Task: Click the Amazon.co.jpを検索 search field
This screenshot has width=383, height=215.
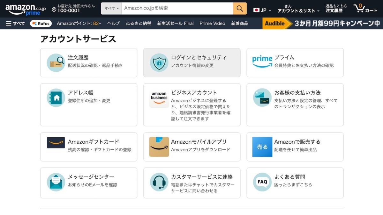Action: 177,9
